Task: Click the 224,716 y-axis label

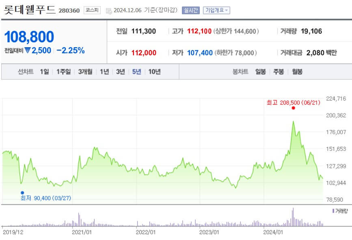Action: pos(336,98)
